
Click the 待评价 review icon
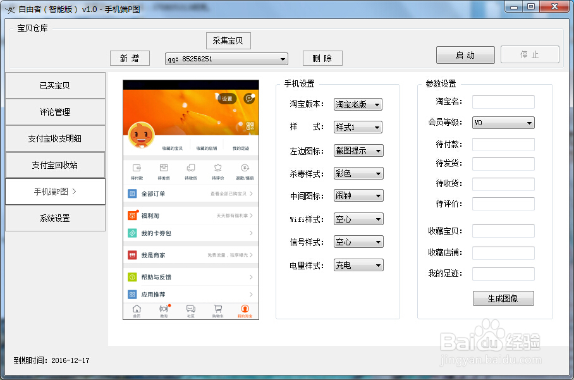[x=217, y=169]
